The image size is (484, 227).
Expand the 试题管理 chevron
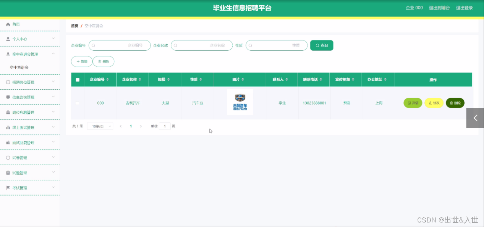pyautogui.click(x=53, y=172)
